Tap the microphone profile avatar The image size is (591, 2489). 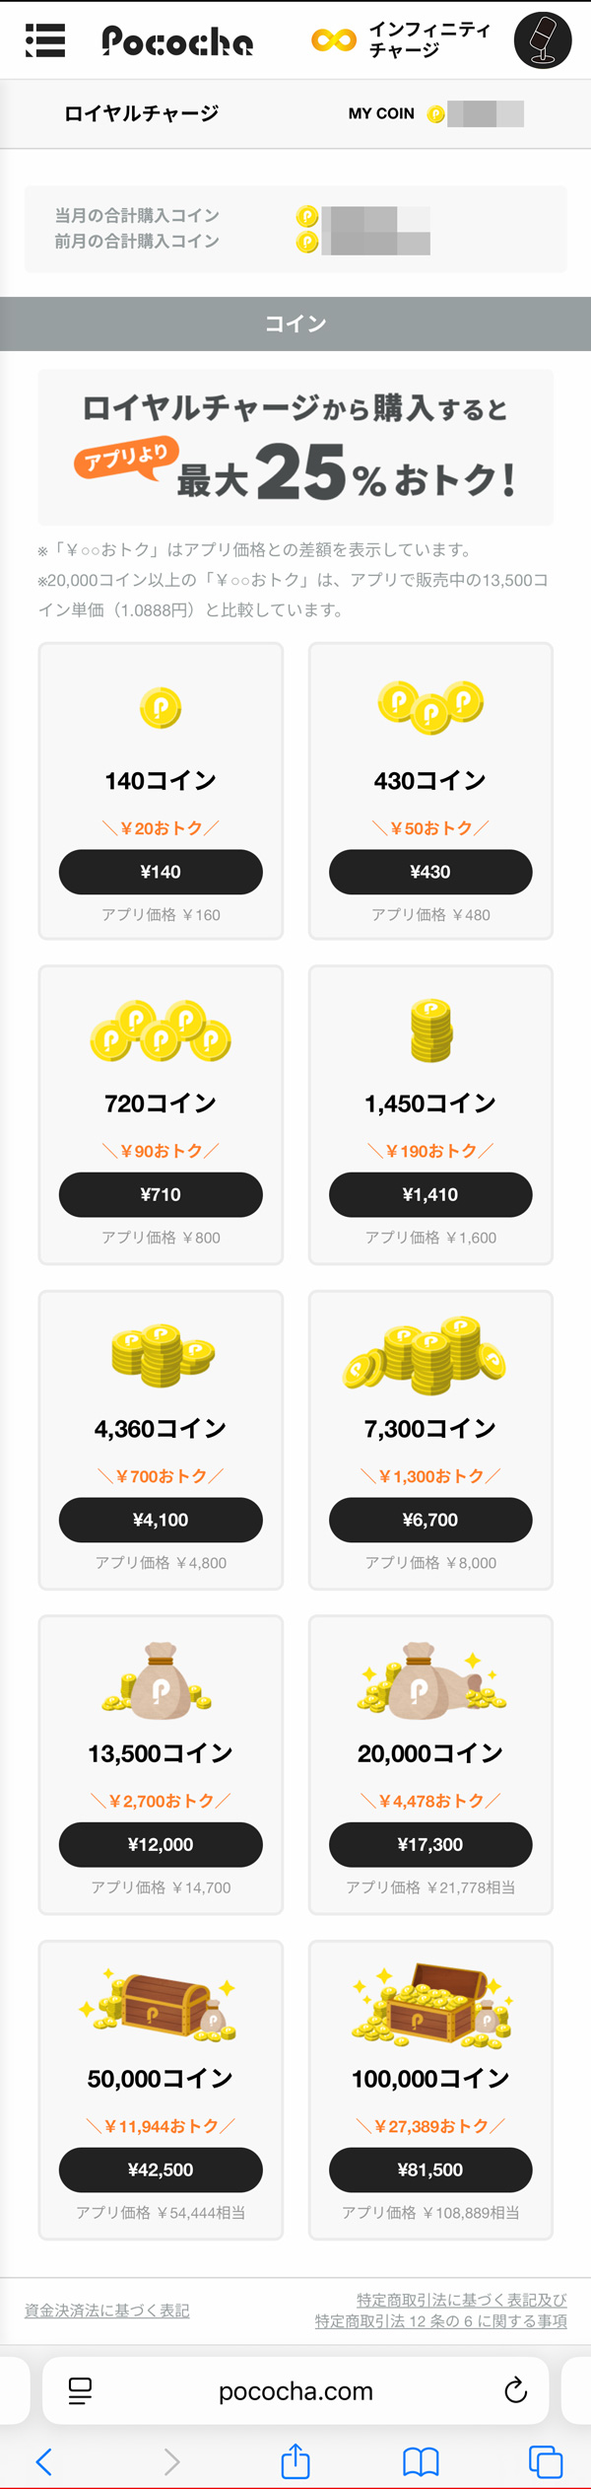542,40
